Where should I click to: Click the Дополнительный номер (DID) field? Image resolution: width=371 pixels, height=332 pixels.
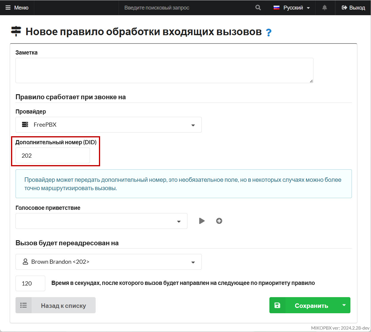(53, 156)
